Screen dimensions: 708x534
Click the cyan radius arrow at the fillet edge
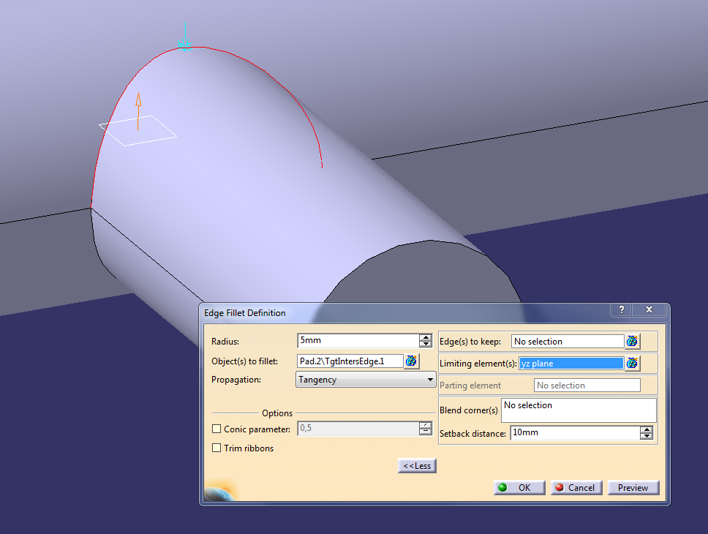(x=184, y=37)
